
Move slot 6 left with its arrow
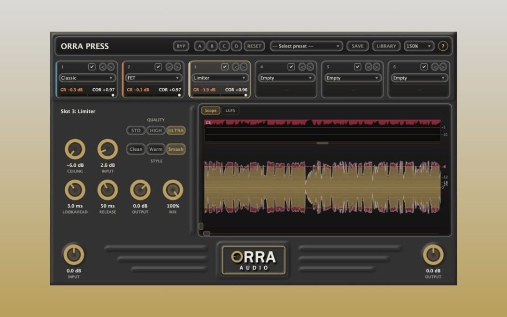tap(435, 67)
